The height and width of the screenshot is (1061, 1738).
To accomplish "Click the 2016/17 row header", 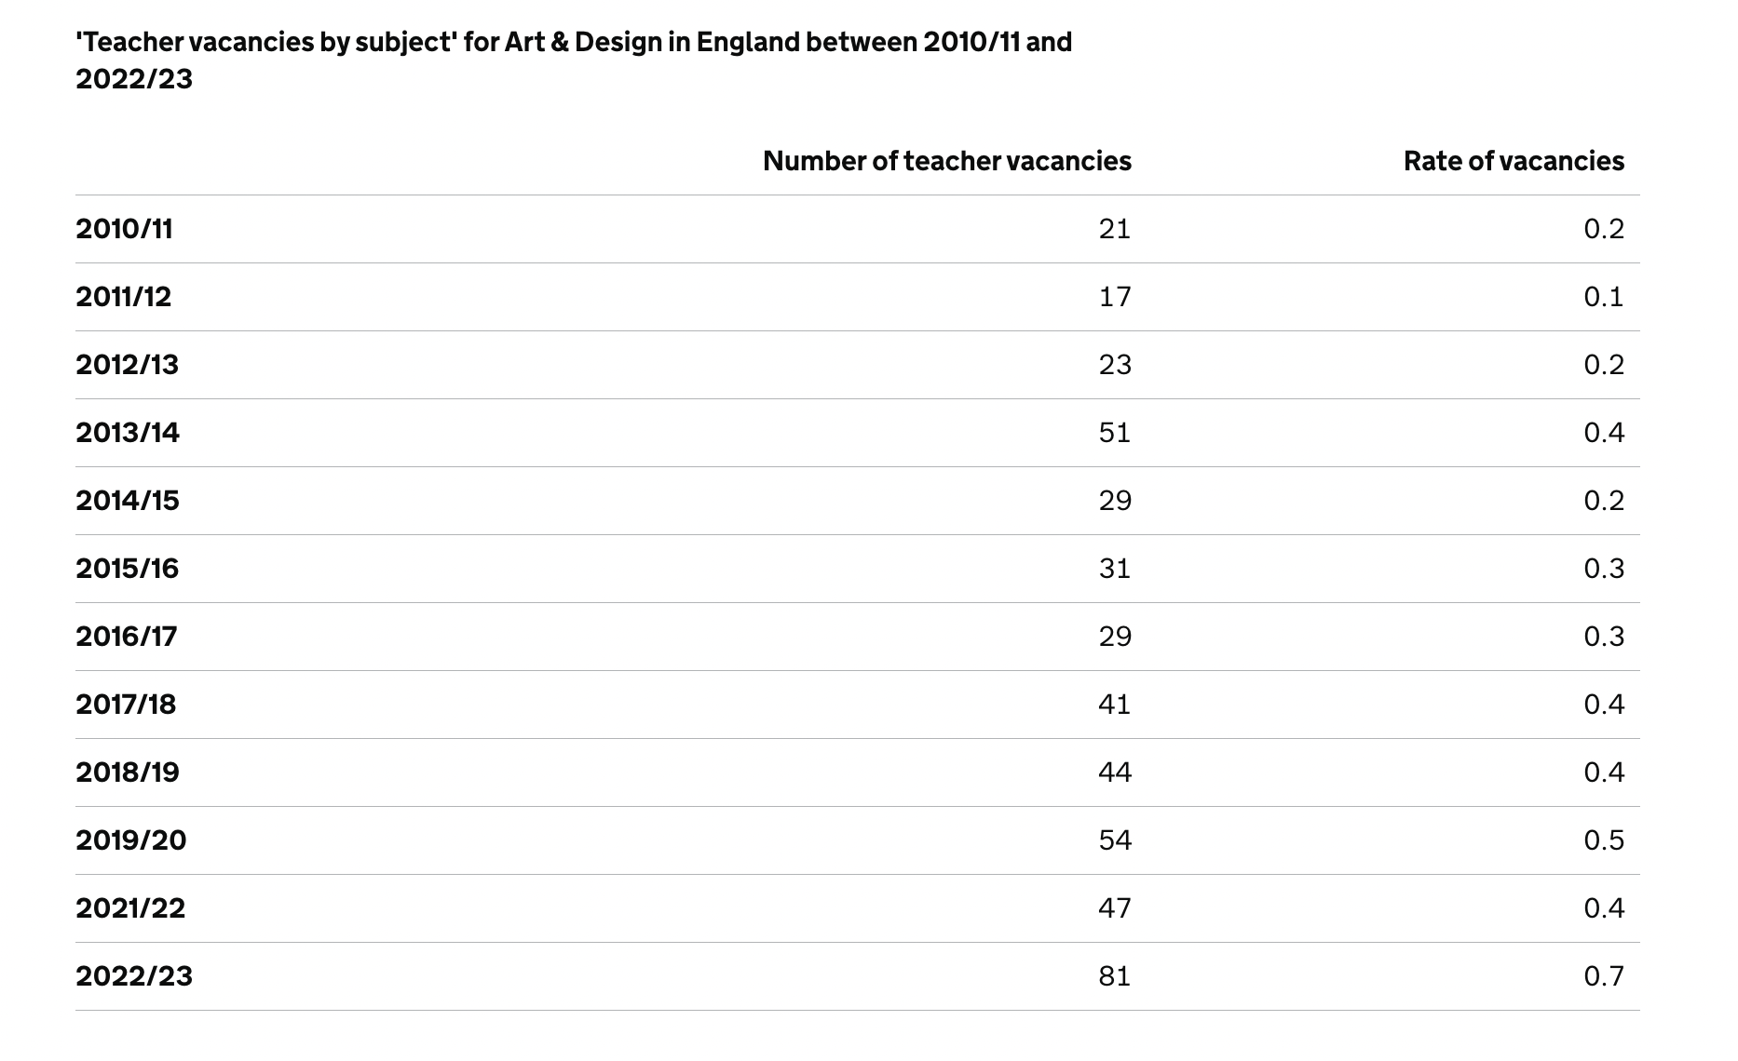I will click(x=126, y=637).
